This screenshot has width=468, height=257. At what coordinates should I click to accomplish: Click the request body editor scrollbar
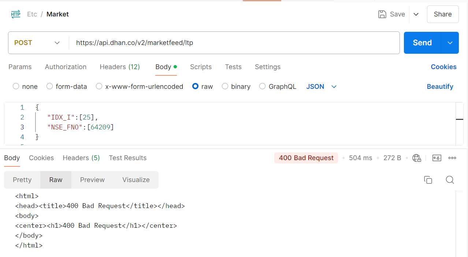[459, 124]
